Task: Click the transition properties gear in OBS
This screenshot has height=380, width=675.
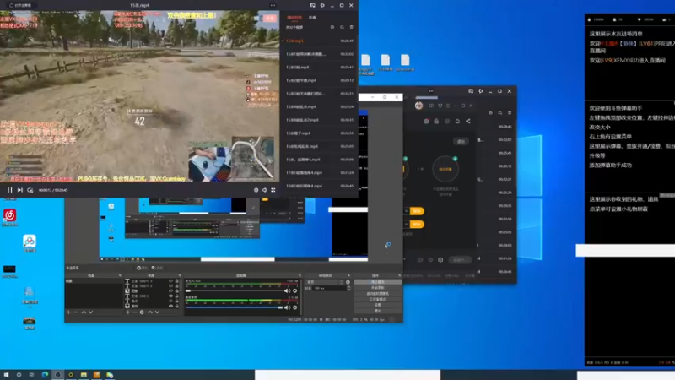Action: pyautogui.click(x=348, y=282)
